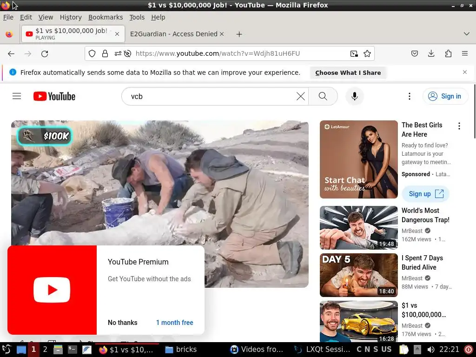
Task: Dismiss the Mozilla data notification bar
Action: [x=465, y=72]
